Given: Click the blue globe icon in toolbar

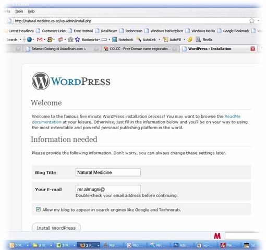Looking at the screenshot, I should coord(29,40).
